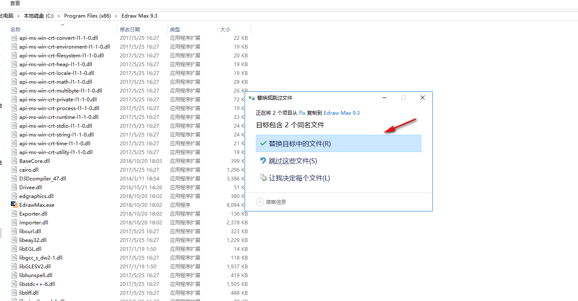Sort files by 大小 column header

(225, 29)
